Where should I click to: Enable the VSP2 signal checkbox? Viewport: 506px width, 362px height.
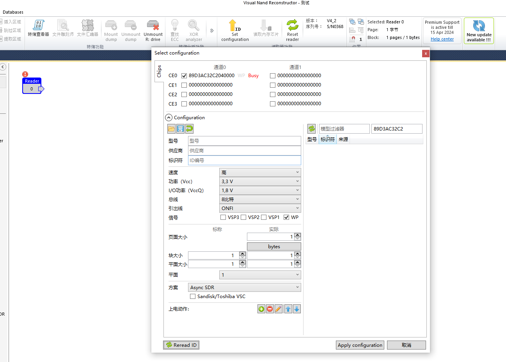click(243, 217)
